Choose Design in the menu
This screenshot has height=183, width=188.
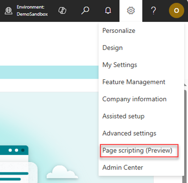113,48
